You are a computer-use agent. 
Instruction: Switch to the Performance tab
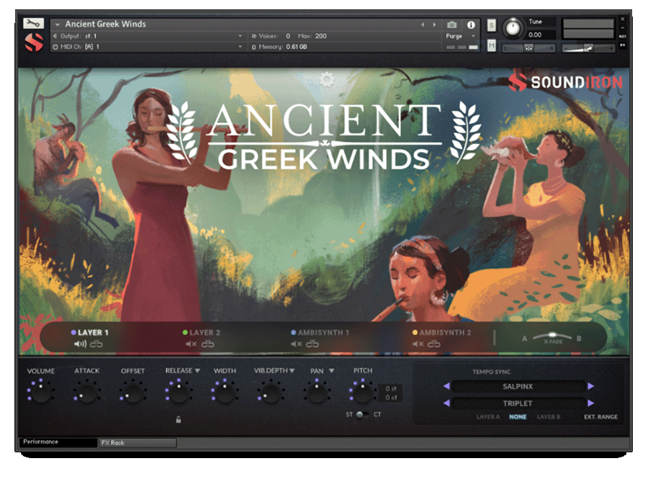(58, 442)
